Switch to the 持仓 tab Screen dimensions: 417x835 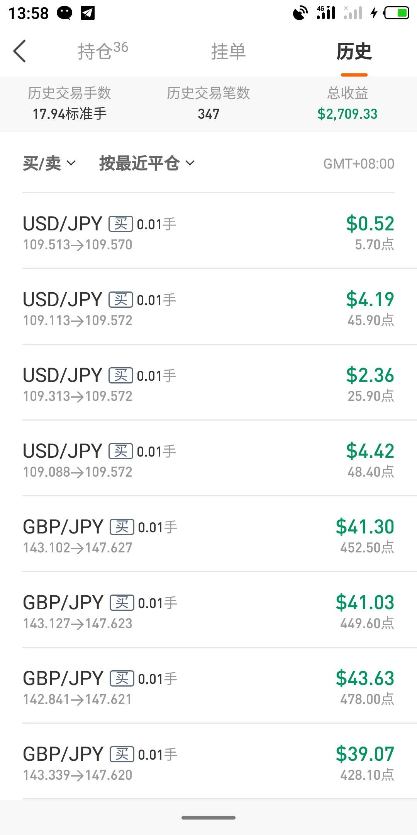coord(103,51)
